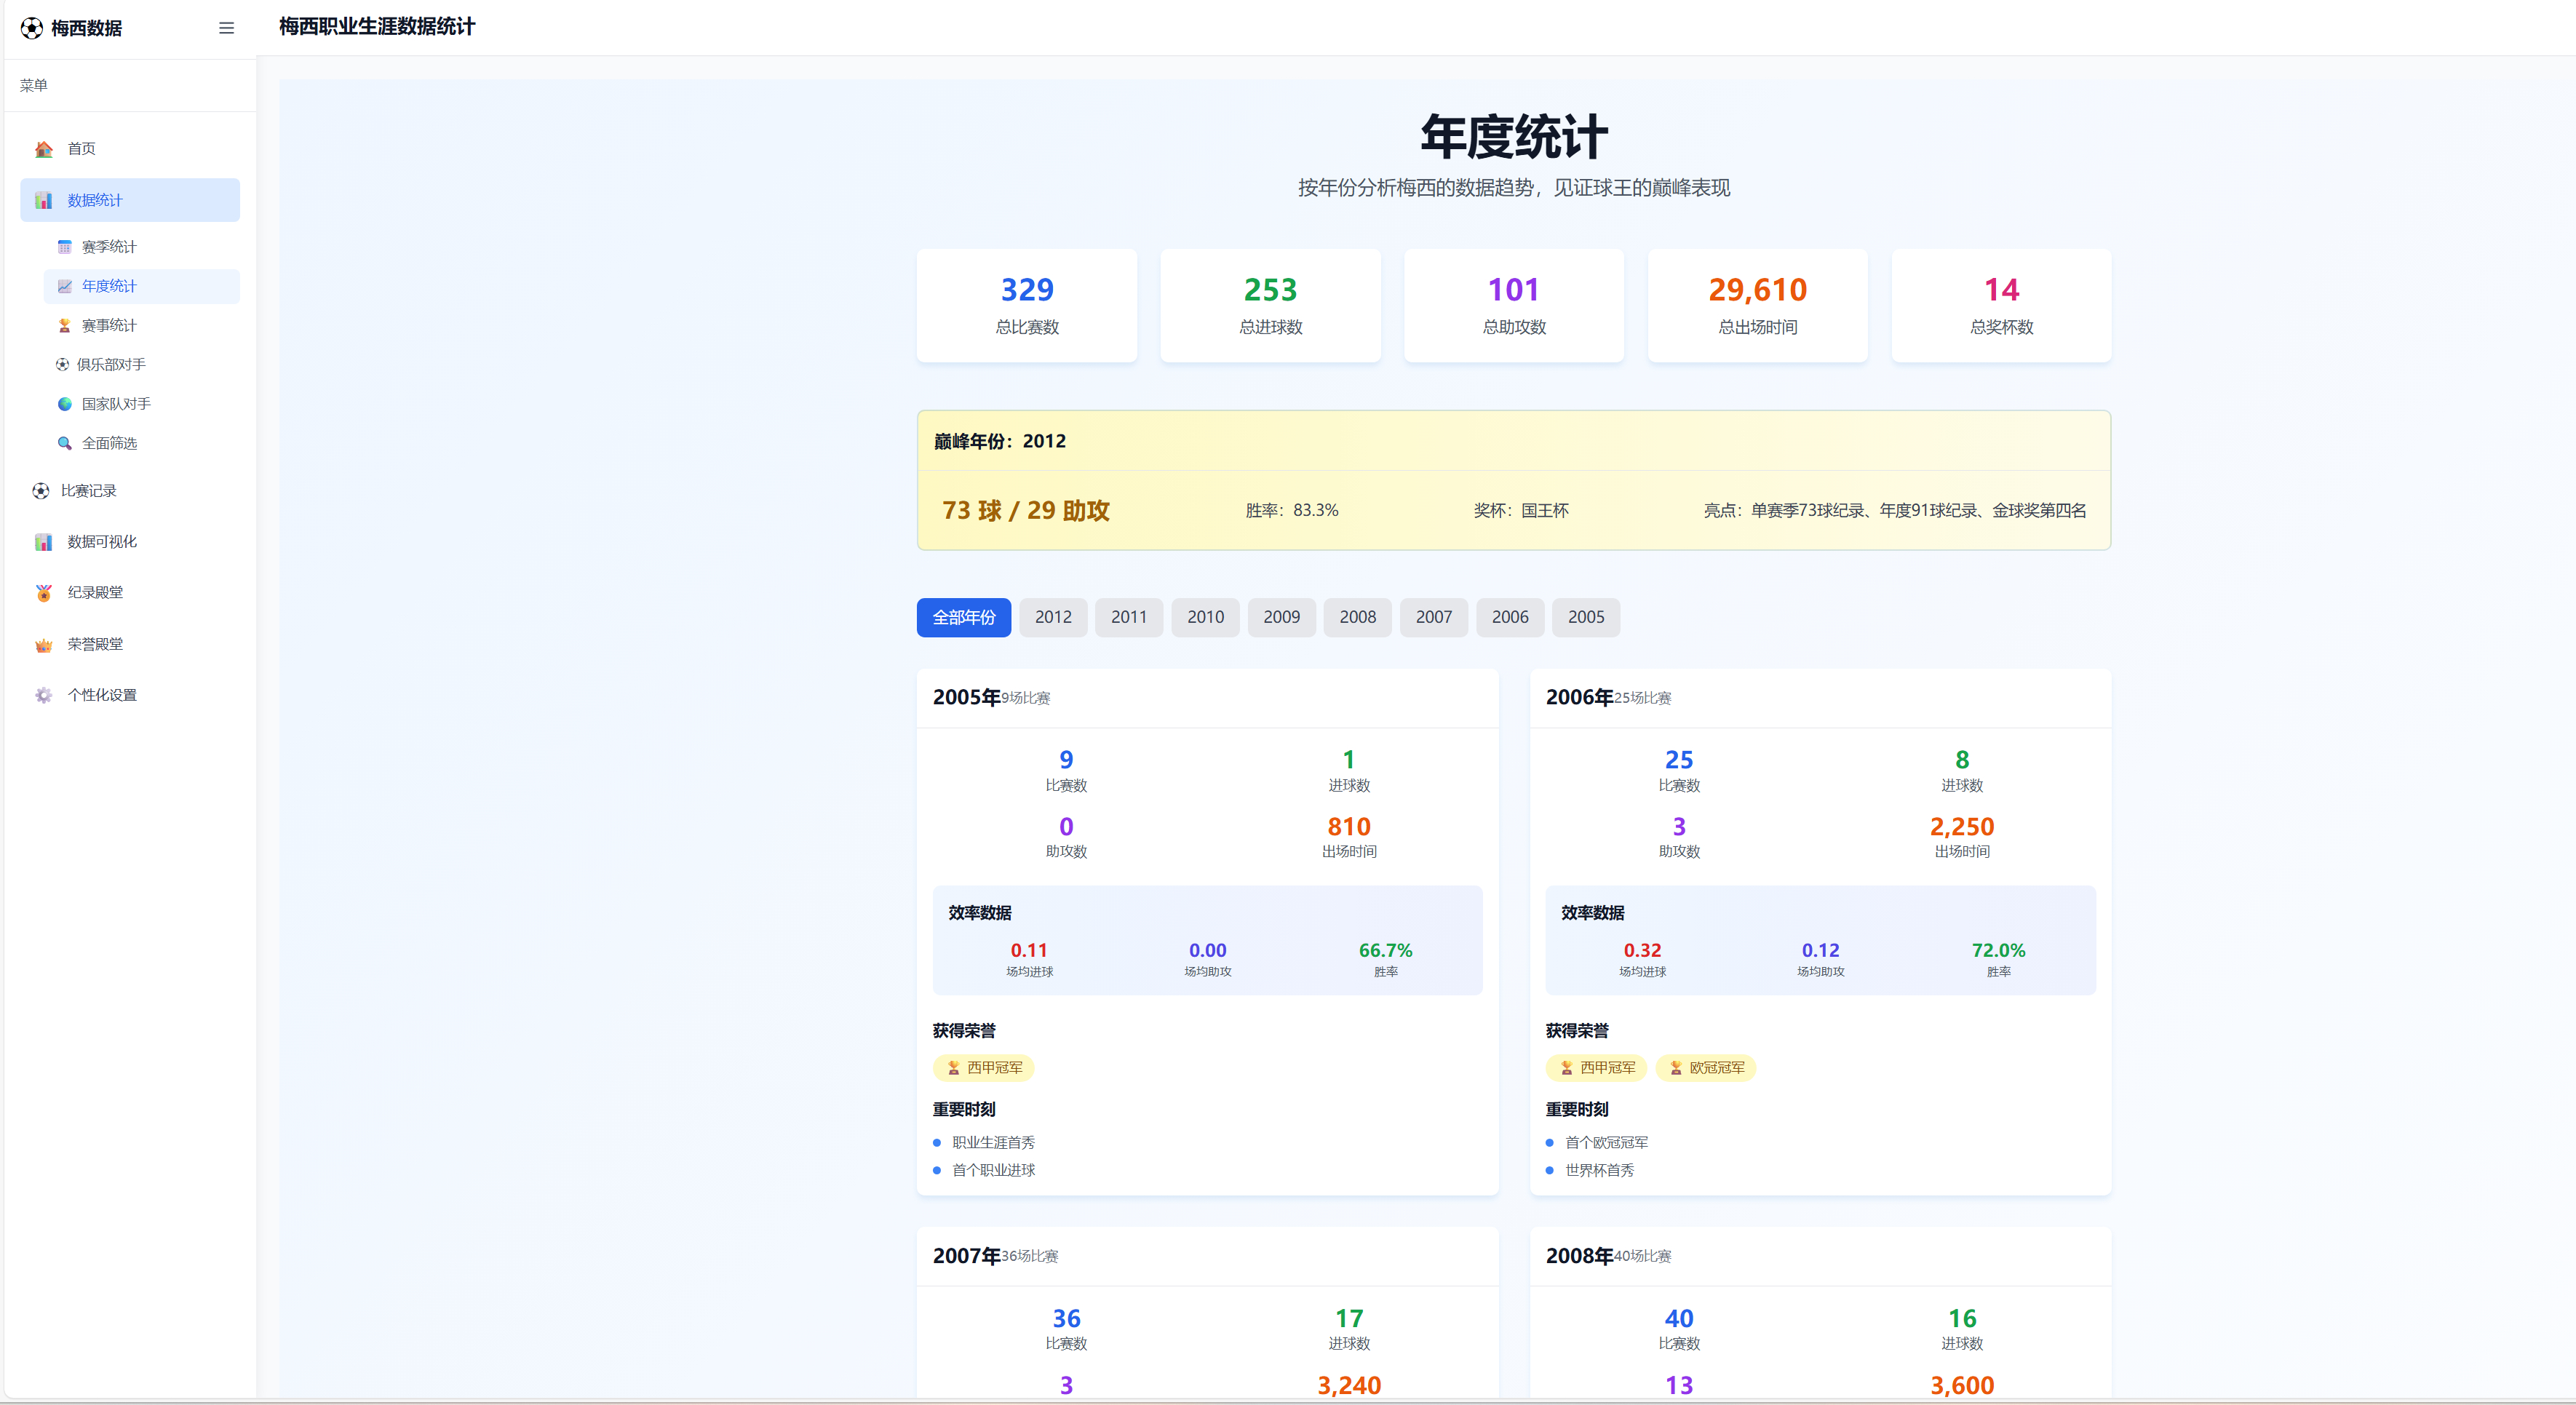Click trophy icon in 2006 欧冠冠军 badge
The image size is (2576, 1405).
coord(1676,1068)
